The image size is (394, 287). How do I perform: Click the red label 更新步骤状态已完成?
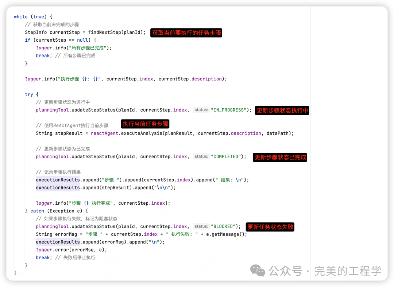pos(280,157)
